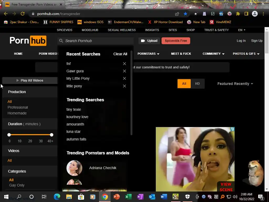Open File Explorer from taskbar

point(69,197)
